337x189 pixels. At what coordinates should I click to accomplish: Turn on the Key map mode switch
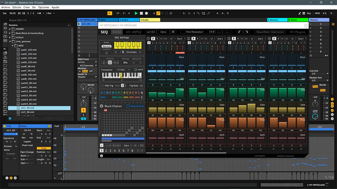pos(309,13)
